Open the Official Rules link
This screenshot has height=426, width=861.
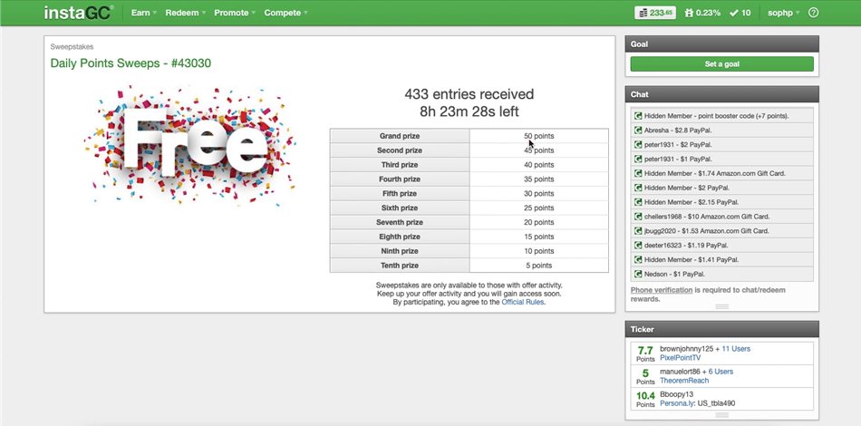pos(523,302)
